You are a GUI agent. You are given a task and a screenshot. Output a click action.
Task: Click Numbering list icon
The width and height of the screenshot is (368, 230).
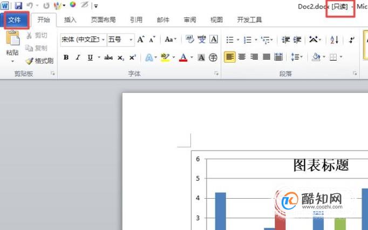pos(248,40)
